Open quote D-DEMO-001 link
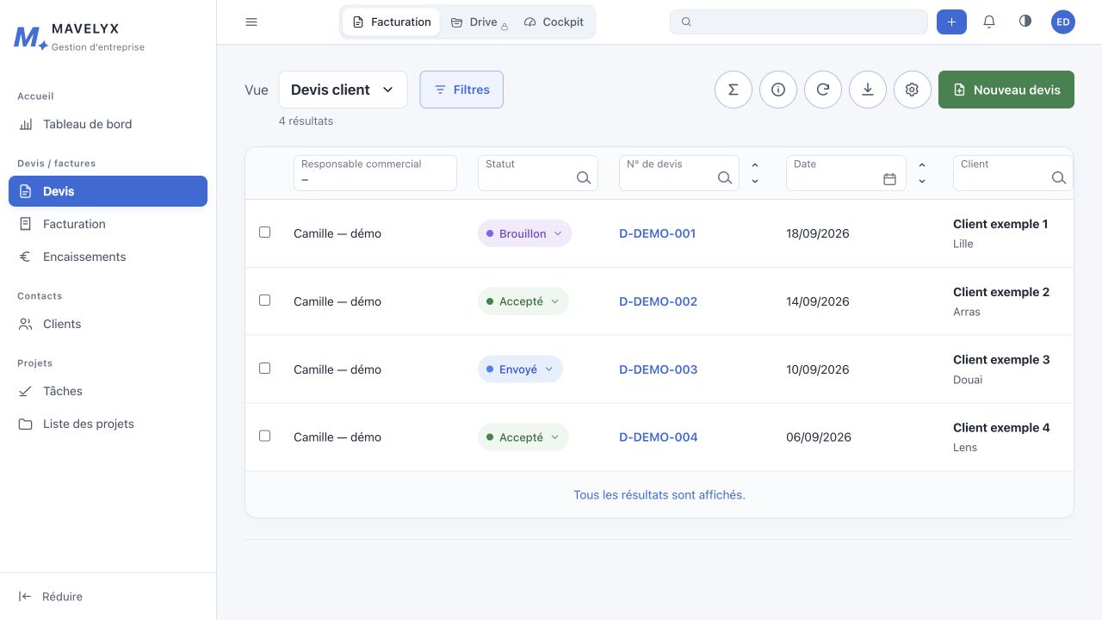The height and width of the screenshot is (620, 1102). coord(658,233)
